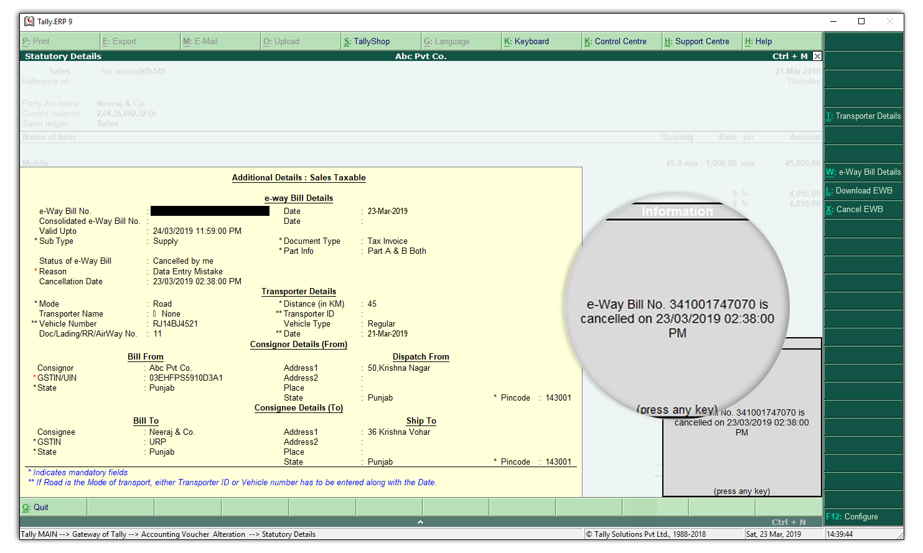Click the Vehicle Type value Regular
The width and height of the screenshot is (923, 553).
tap(382, 323)
